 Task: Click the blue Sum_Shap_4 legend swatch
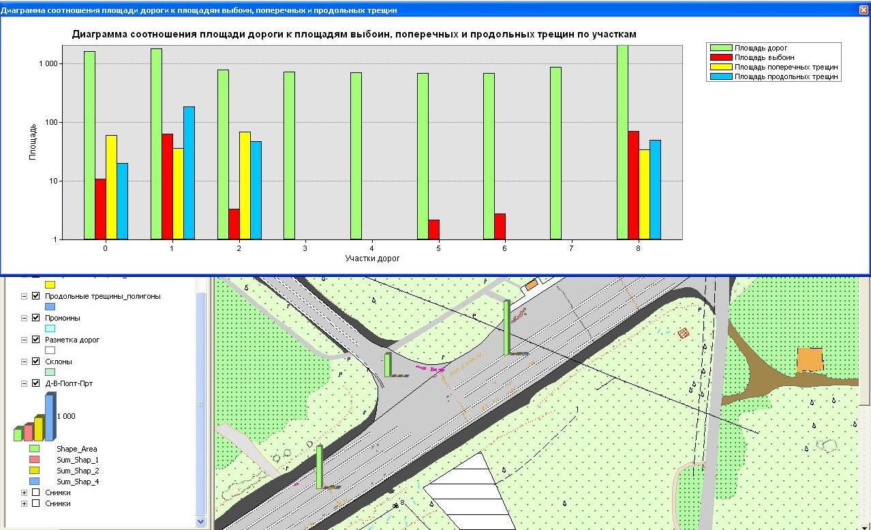pyautogui.click(x=34, y=482)
